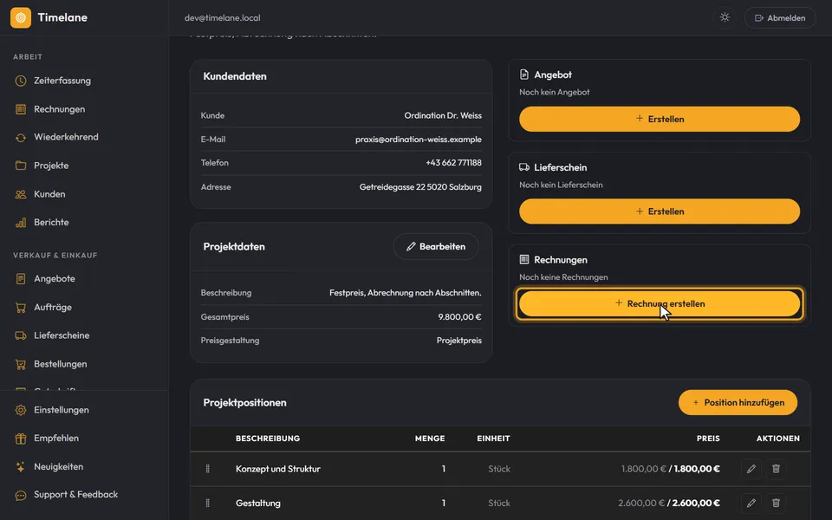Create a new Angebot with Erstellen

click(660, 119)
